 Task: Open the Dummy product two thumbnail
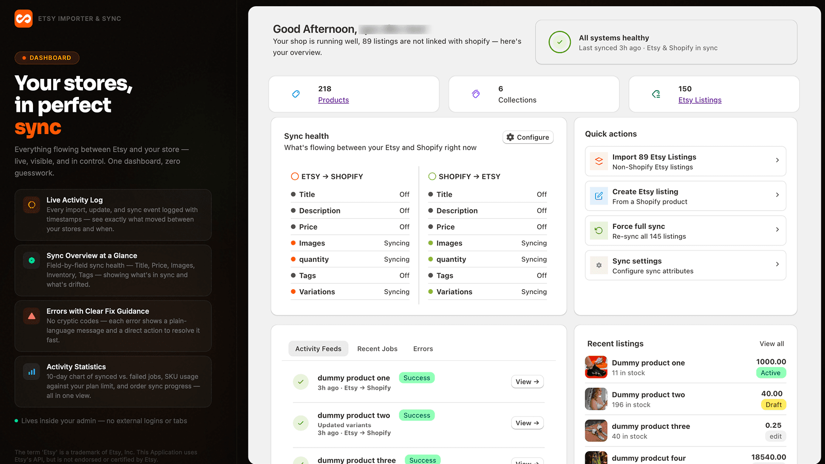pos(596,399)
